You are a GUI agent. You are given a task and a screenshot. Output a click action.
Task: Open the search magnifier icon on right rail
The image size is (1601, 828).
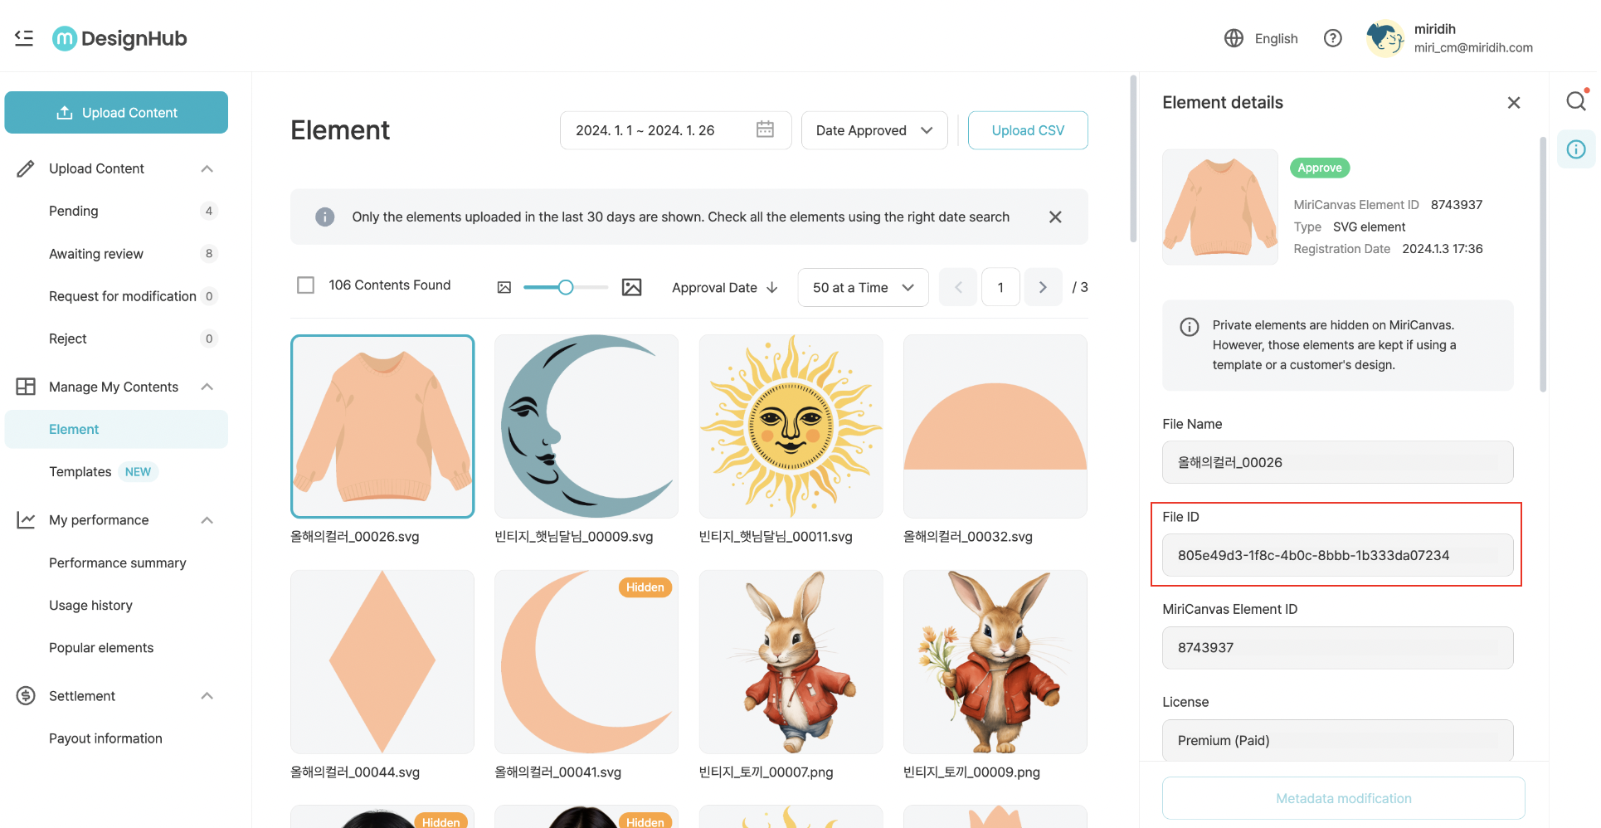coord(1575,101)
